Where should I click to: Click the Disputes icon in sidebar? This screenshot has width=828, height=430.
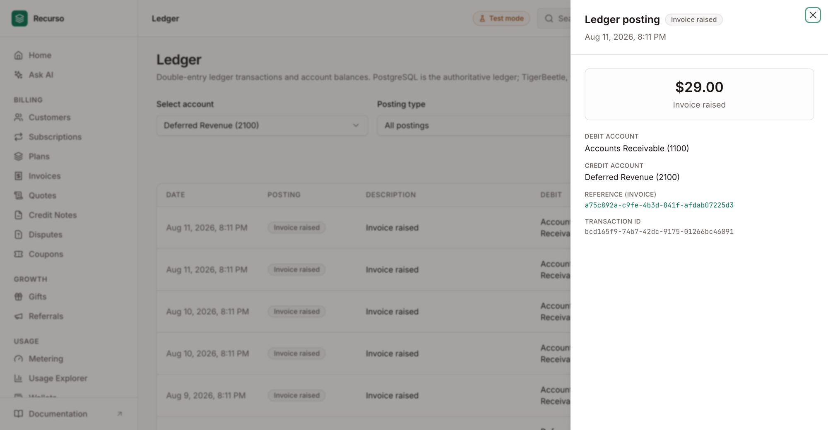(19, 235)
